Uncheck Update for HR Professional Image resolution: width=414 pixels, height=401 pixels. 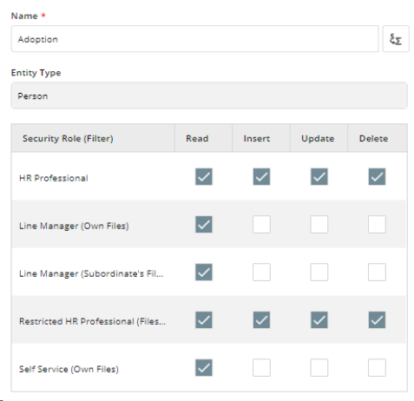tap(319, 176)
